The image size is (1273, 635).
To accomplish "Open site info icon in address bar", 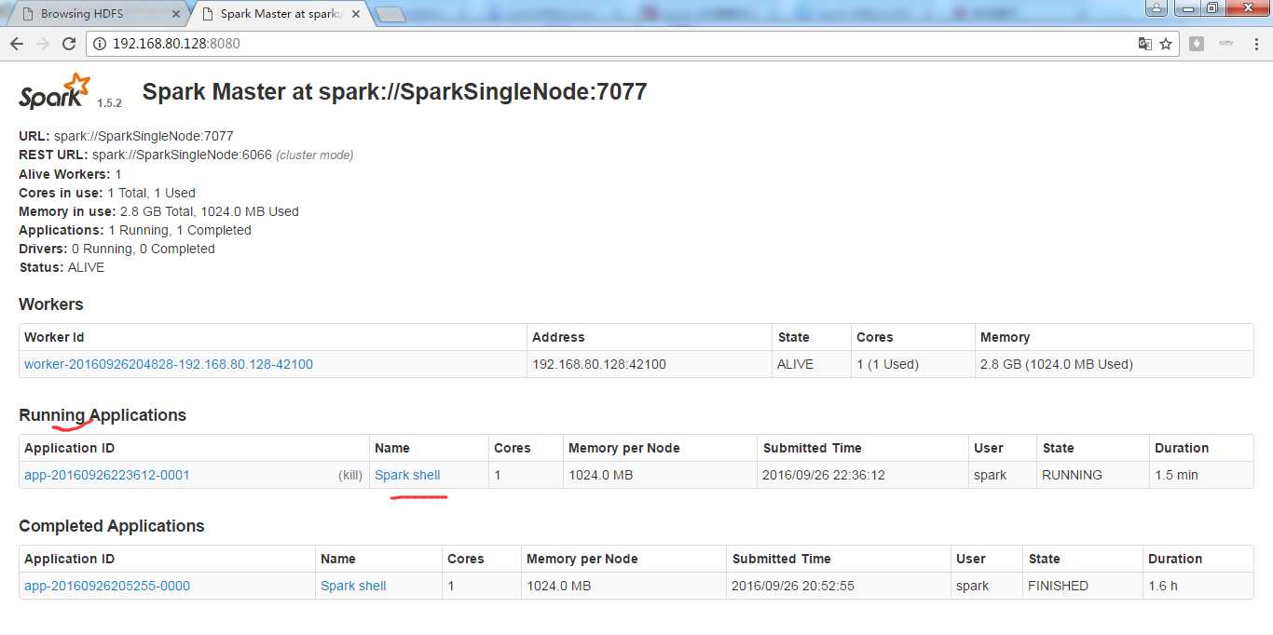I will point(100,44).
